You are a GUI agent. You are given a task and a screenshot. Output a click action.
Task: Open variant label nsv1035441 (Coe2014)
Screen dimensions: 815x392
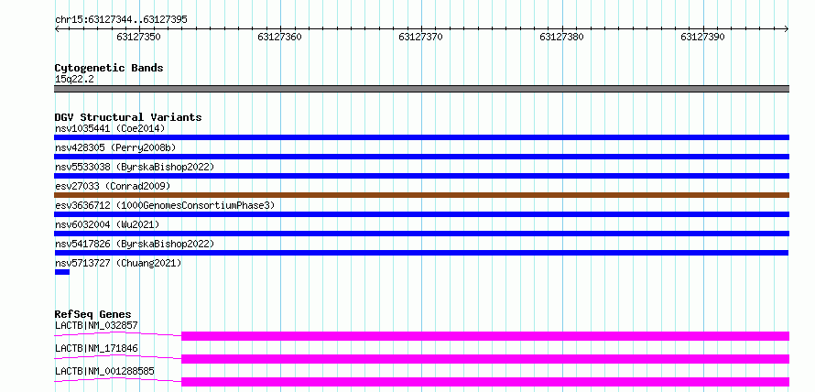click(x=110, y=128)
